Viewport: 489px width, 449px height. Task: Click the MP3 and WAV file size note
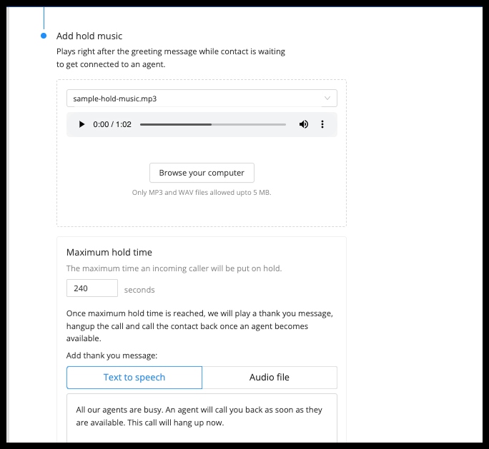202,193
